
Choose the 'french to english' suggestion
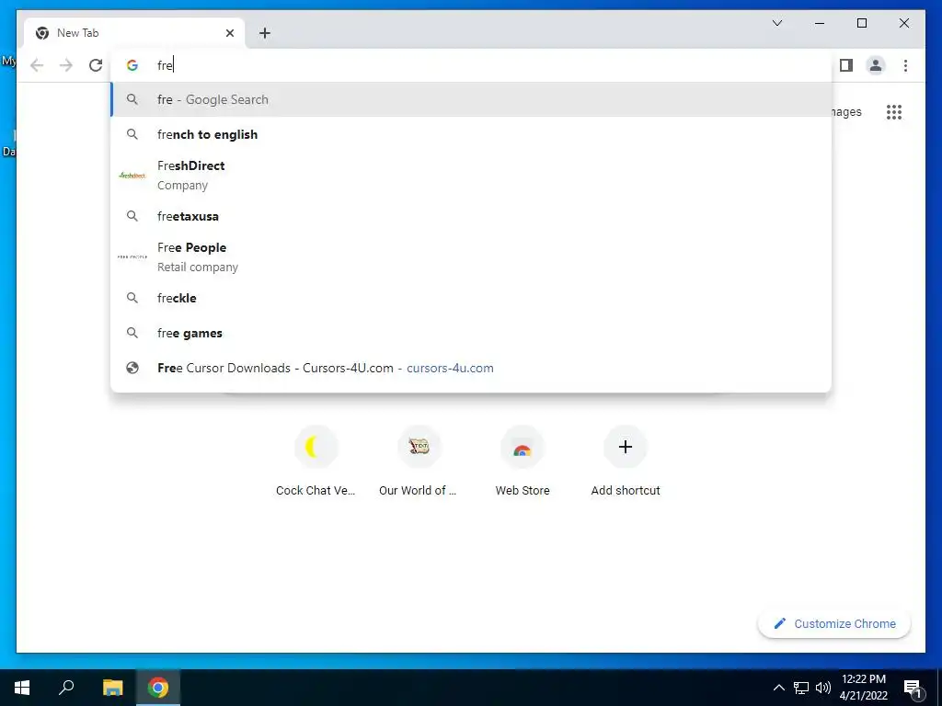click(471, 134)
